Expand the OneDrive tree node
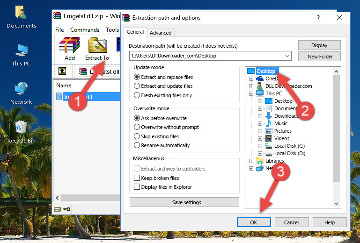The width and height of the screenshot is (360, 243). (x=251, y=79)
